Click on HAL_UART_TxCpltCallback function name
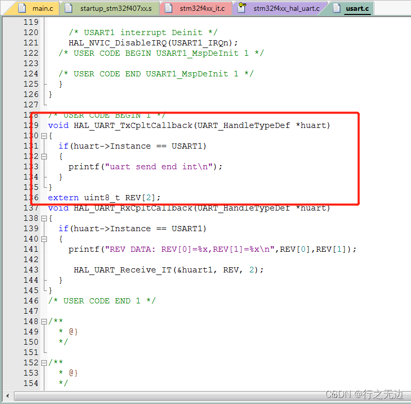This screenshot has height=404, width=411. pos(133,125)
